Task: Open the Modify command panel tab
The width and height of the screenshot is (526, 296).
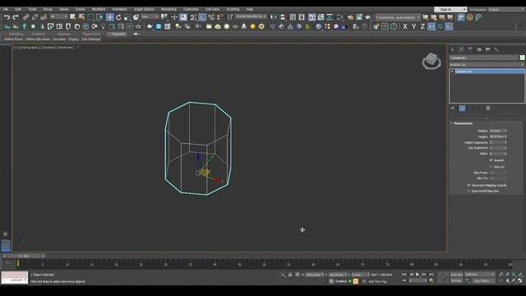Action: coord(462,49)
